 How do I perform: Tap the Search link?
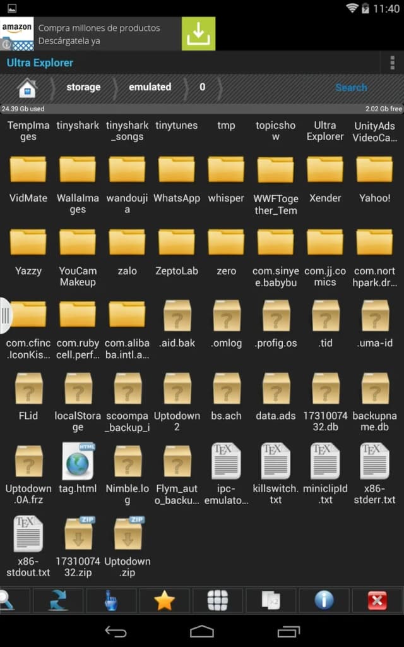tap(351, 87)
